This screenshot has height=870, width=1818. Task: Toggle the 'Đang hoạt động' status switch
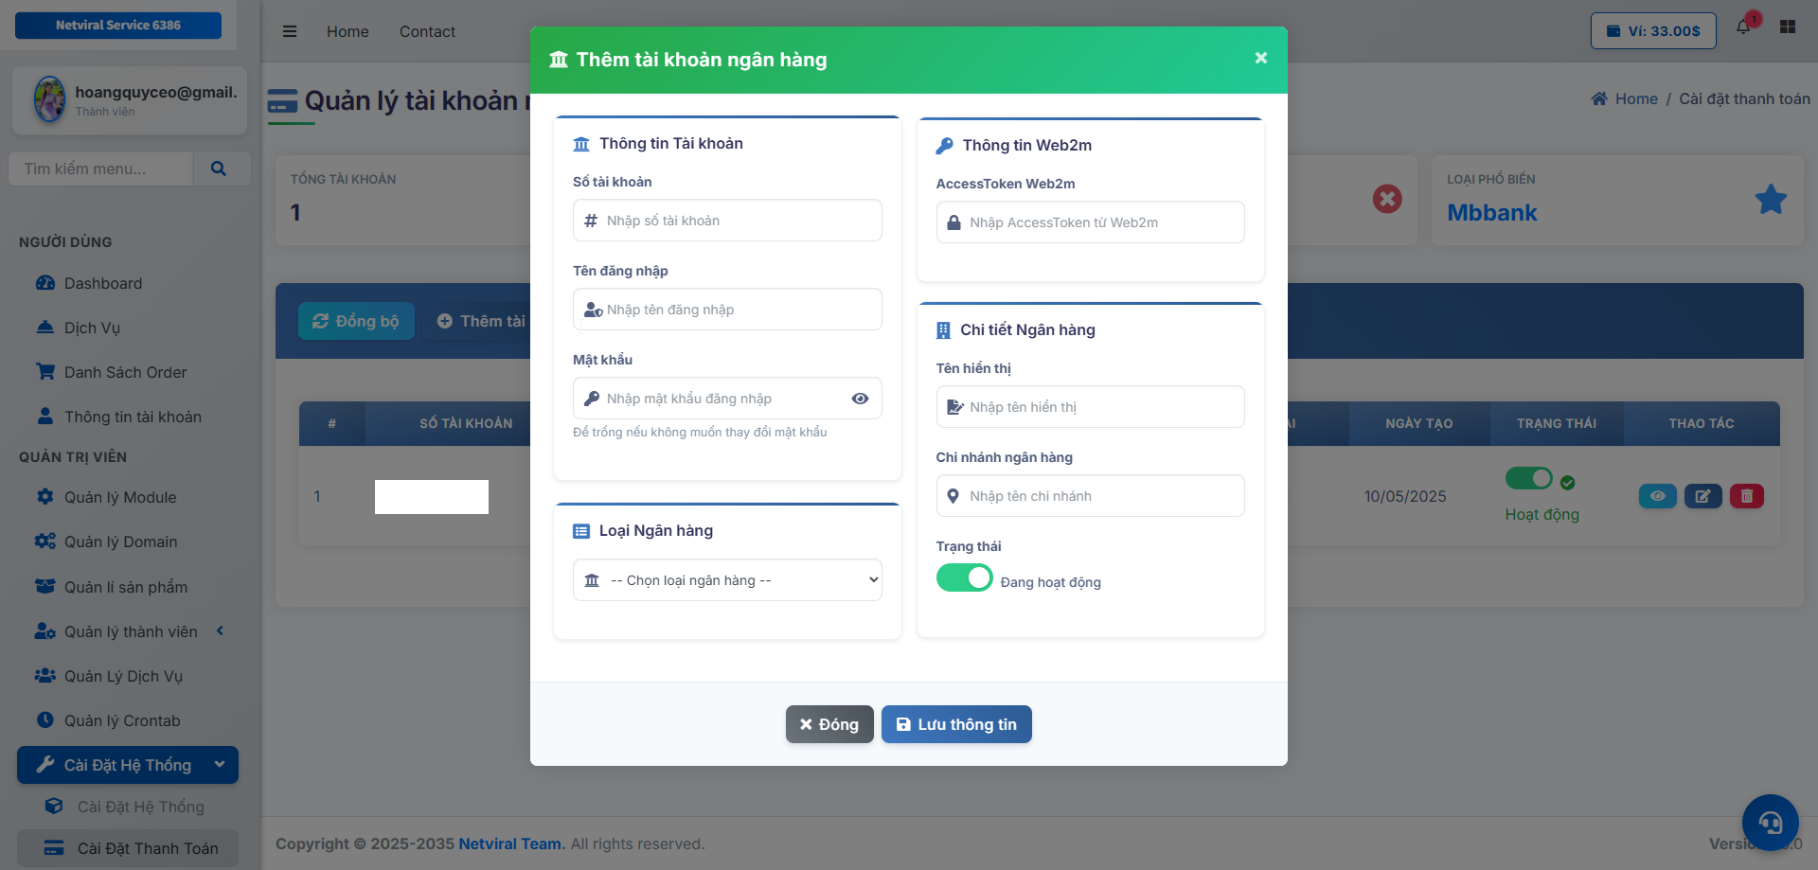click(964, 577)
